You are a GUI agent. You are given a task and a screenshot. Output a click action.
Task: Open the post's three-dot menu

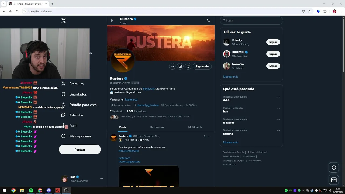tap(210, 136)
